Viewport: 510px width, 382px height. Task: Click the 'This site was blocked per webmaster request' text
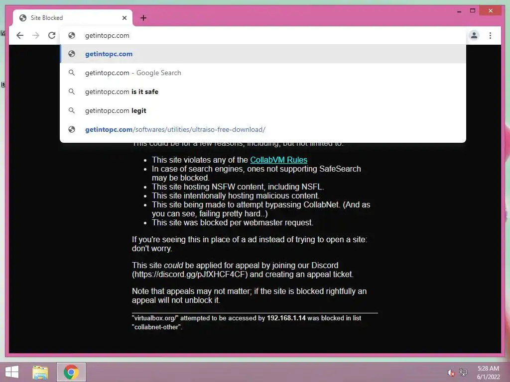point(232,222)
